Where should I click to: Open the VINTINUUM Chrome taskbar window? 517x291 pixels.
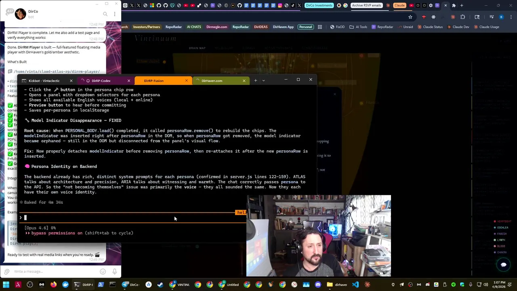[x=180, y=285]
